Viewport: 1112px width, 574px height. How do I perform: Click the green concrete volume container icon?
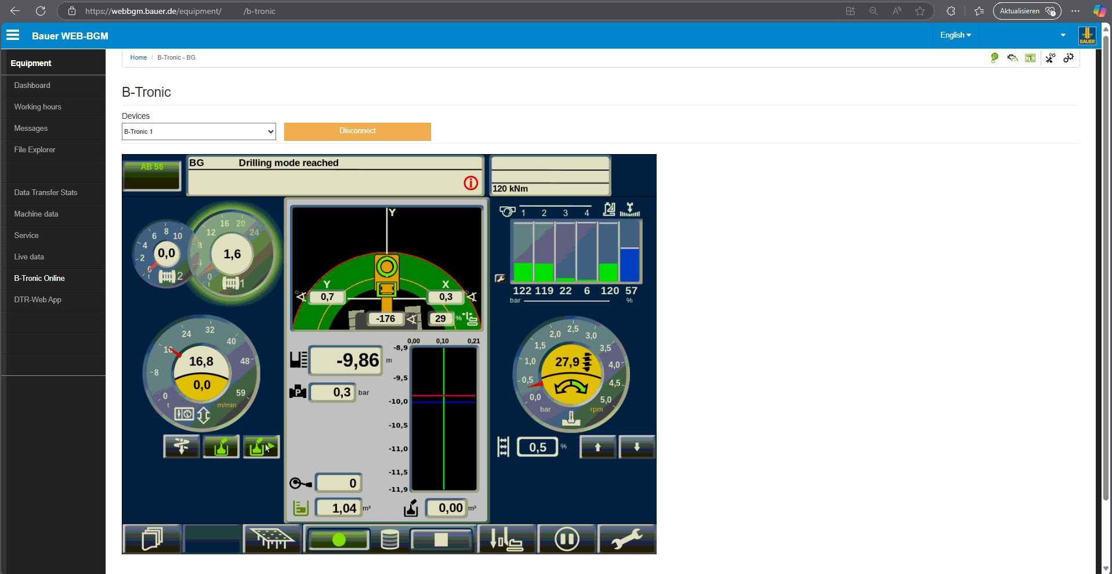(x=300, y=508)
